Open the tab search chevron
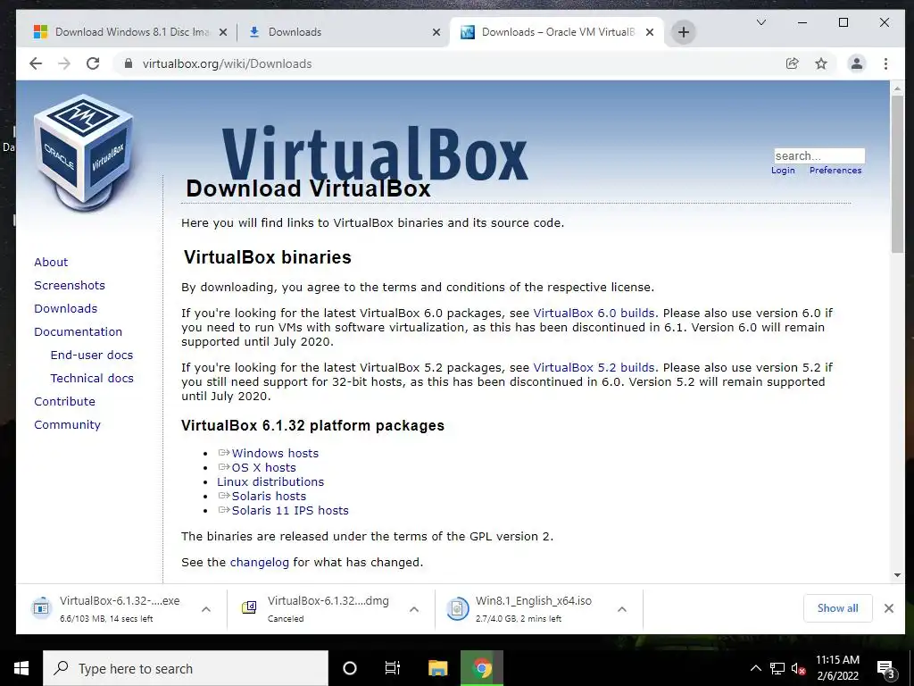Viewport: 914px width, 686px height. (760, 22)
